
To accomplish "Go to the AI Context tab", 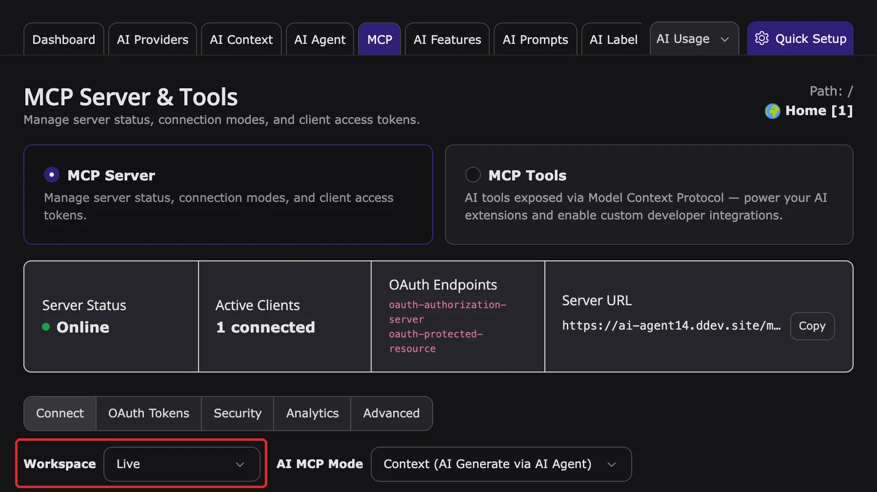I will coord(241,39).
